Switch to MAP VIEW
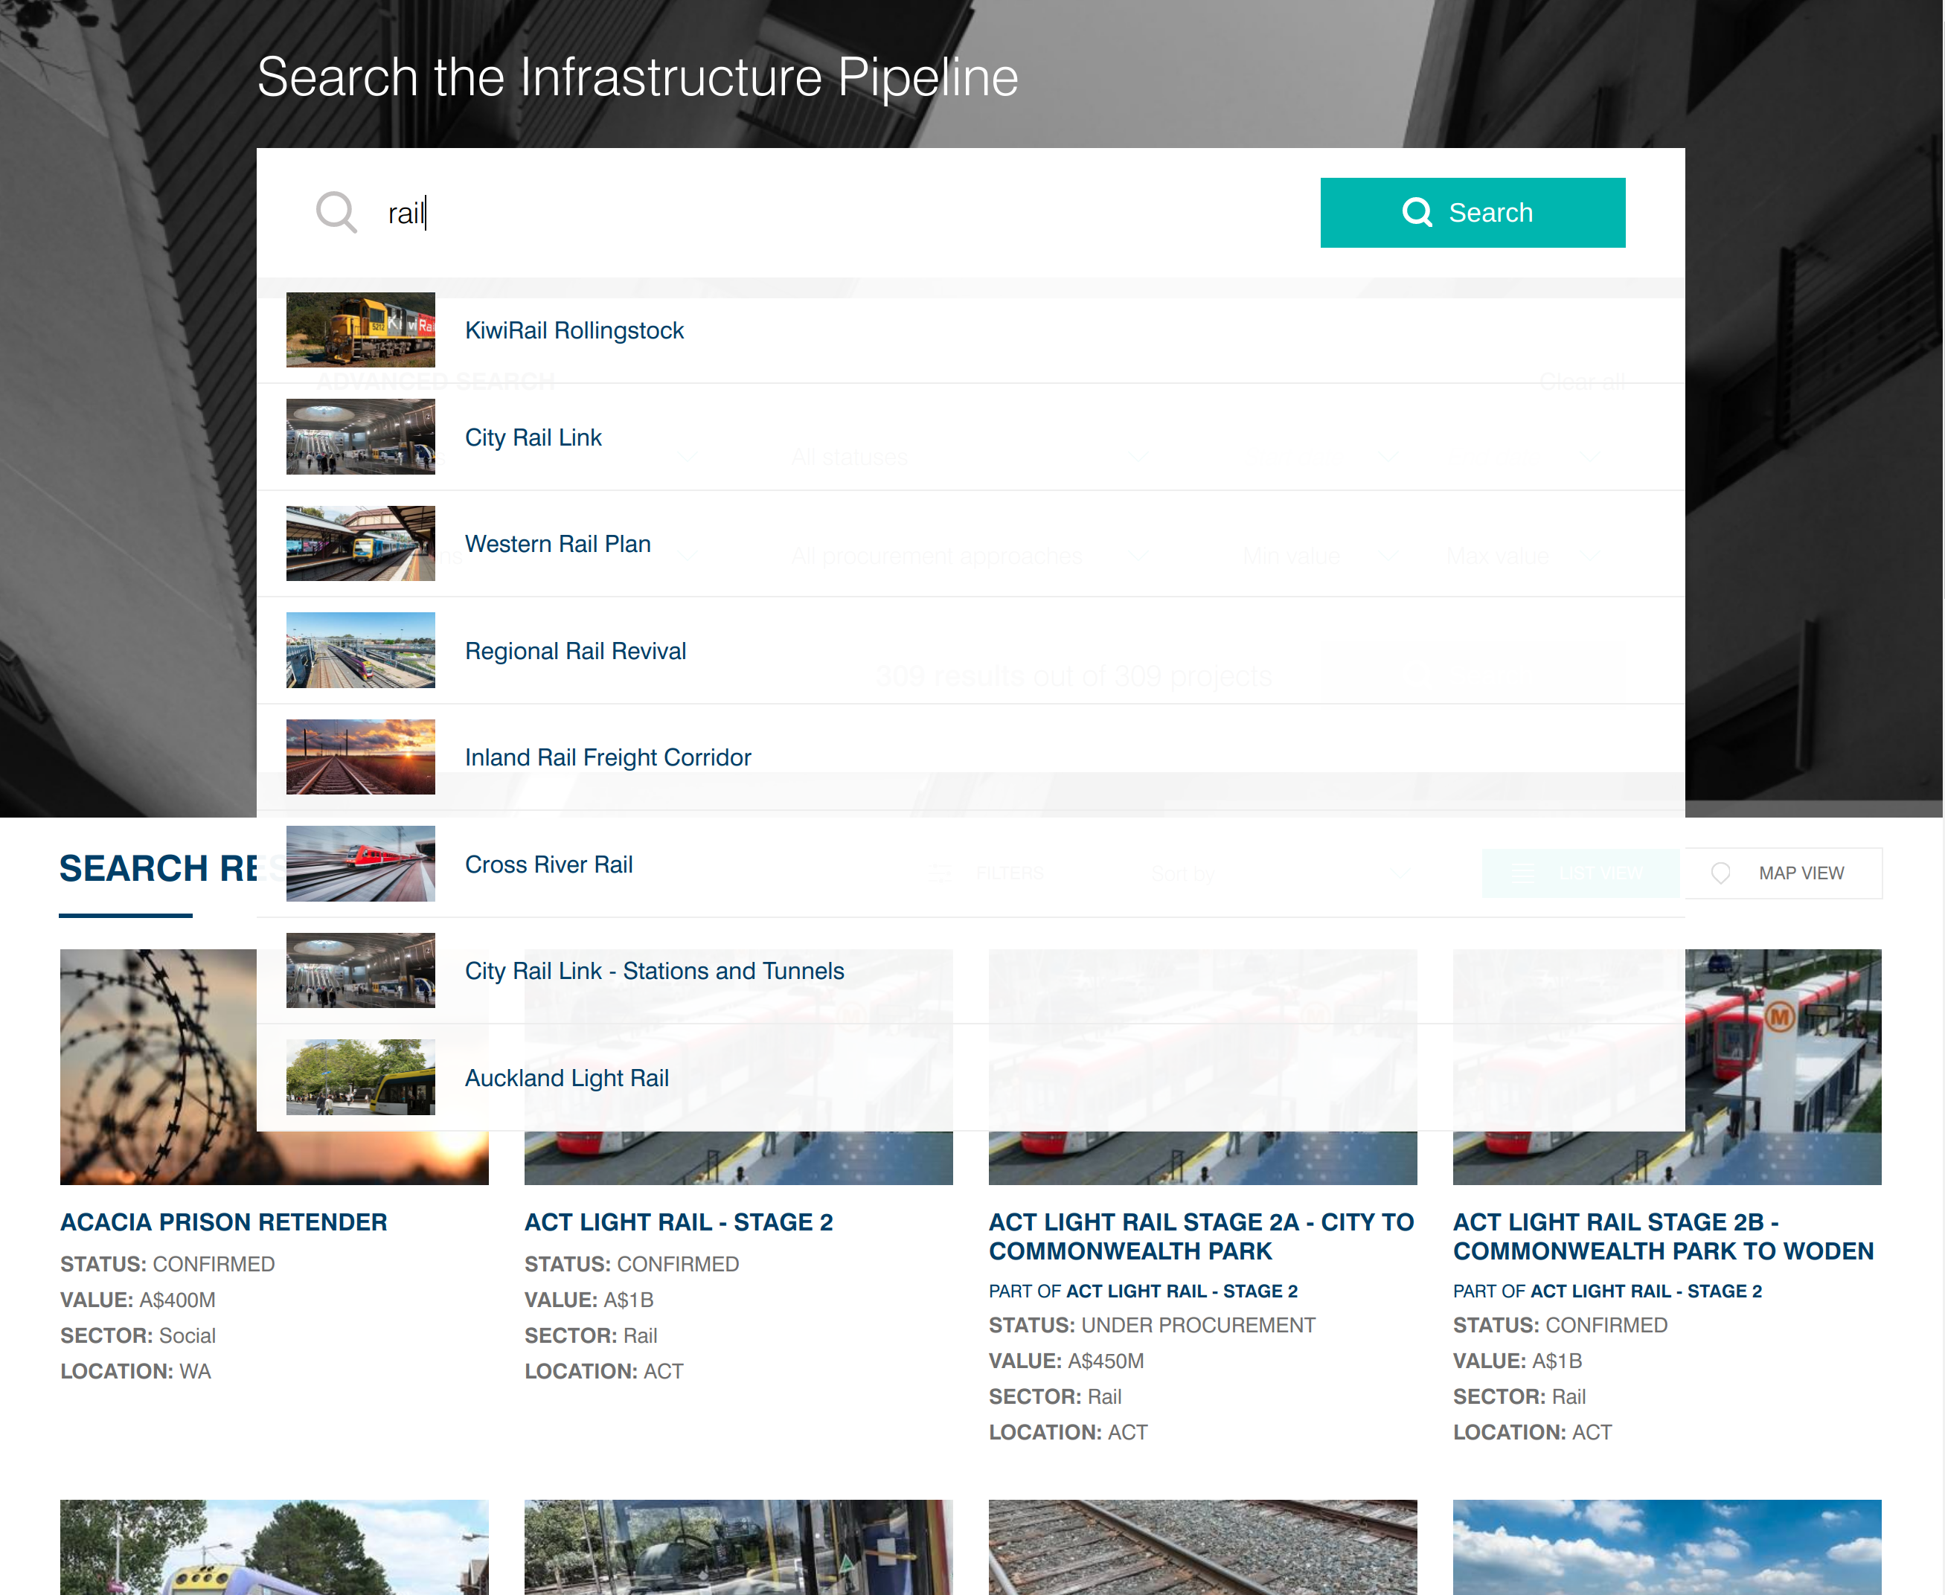This screenshot has width=1945, height=1595. coord(1784,872)
